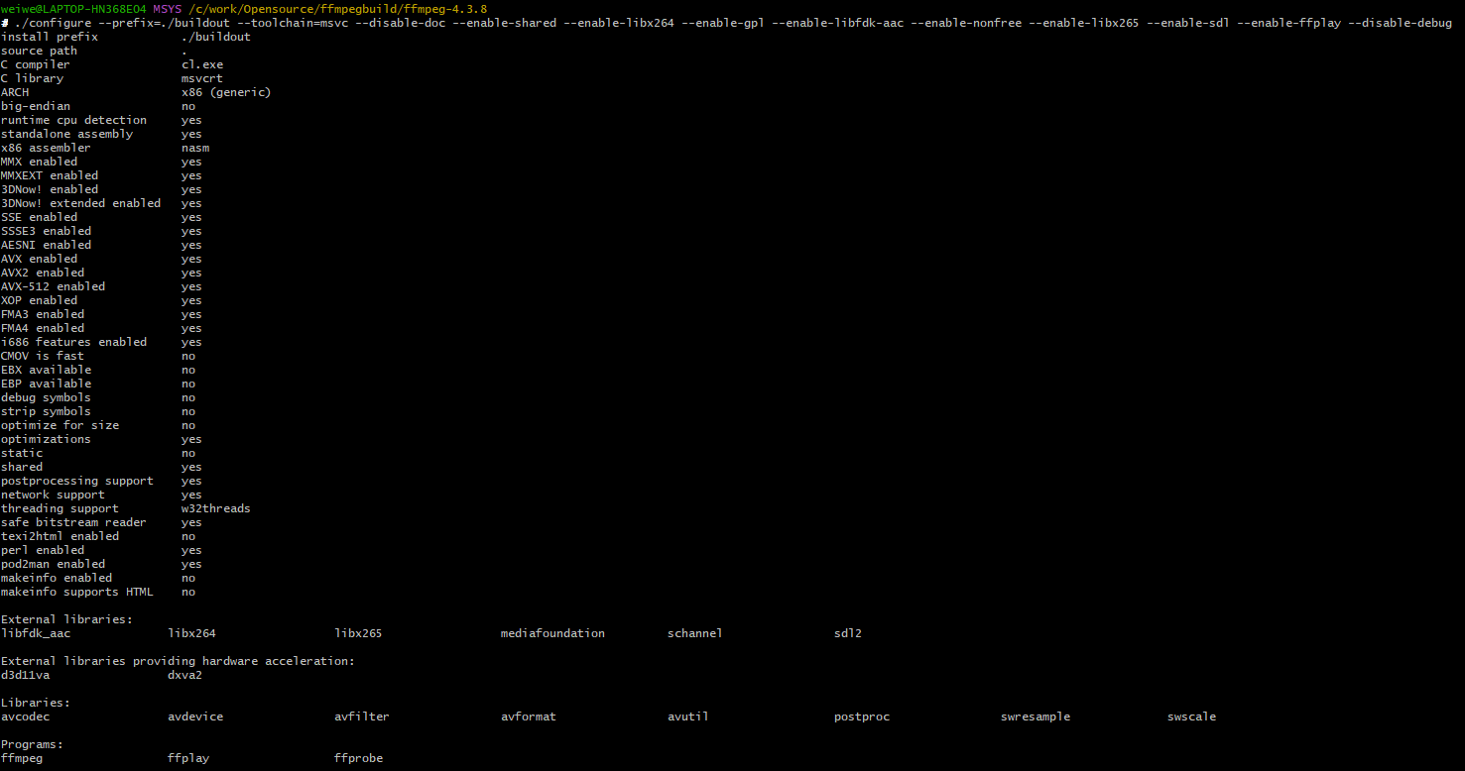Click the ./configure command word

pyautogui.click(x=53, y=23)
